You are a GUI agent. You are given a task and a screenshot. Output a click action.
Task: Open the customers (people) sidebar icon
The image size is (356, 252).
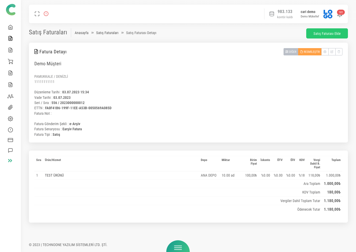pyautogui.click(x=10, y=96)
